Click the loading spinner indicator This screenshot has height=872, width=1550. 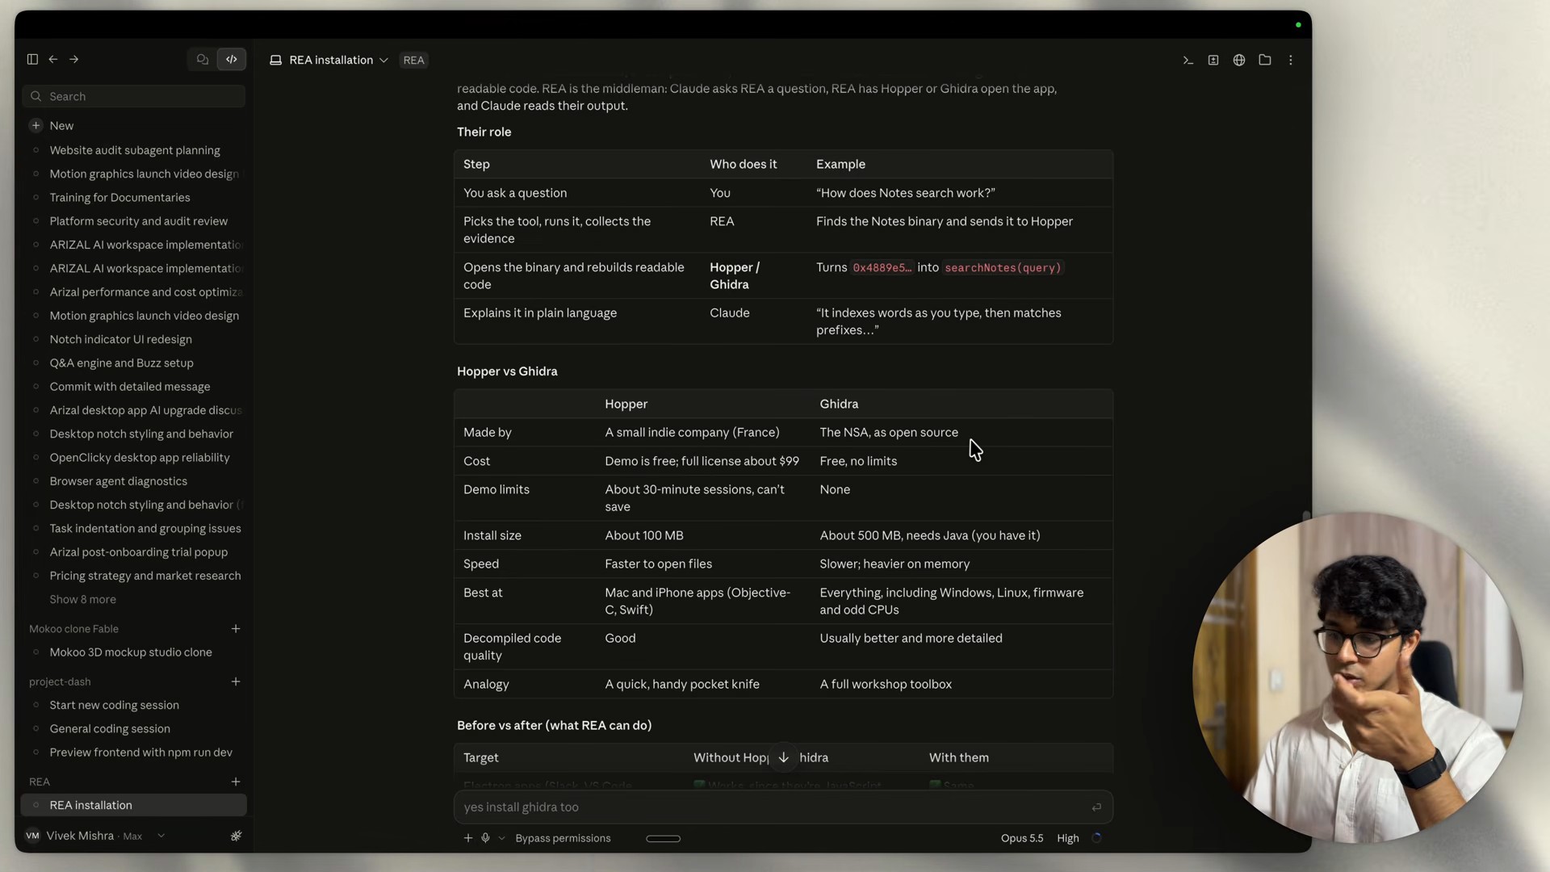[x=1096, y=838]
